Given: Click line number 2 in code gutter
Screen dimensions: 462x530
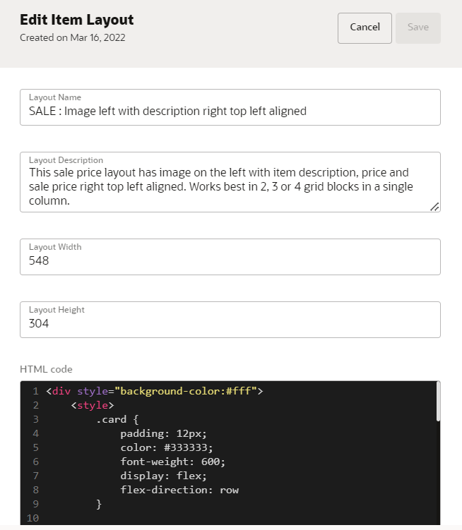Looking at the screenshot, I should click(x=35, y=405).
